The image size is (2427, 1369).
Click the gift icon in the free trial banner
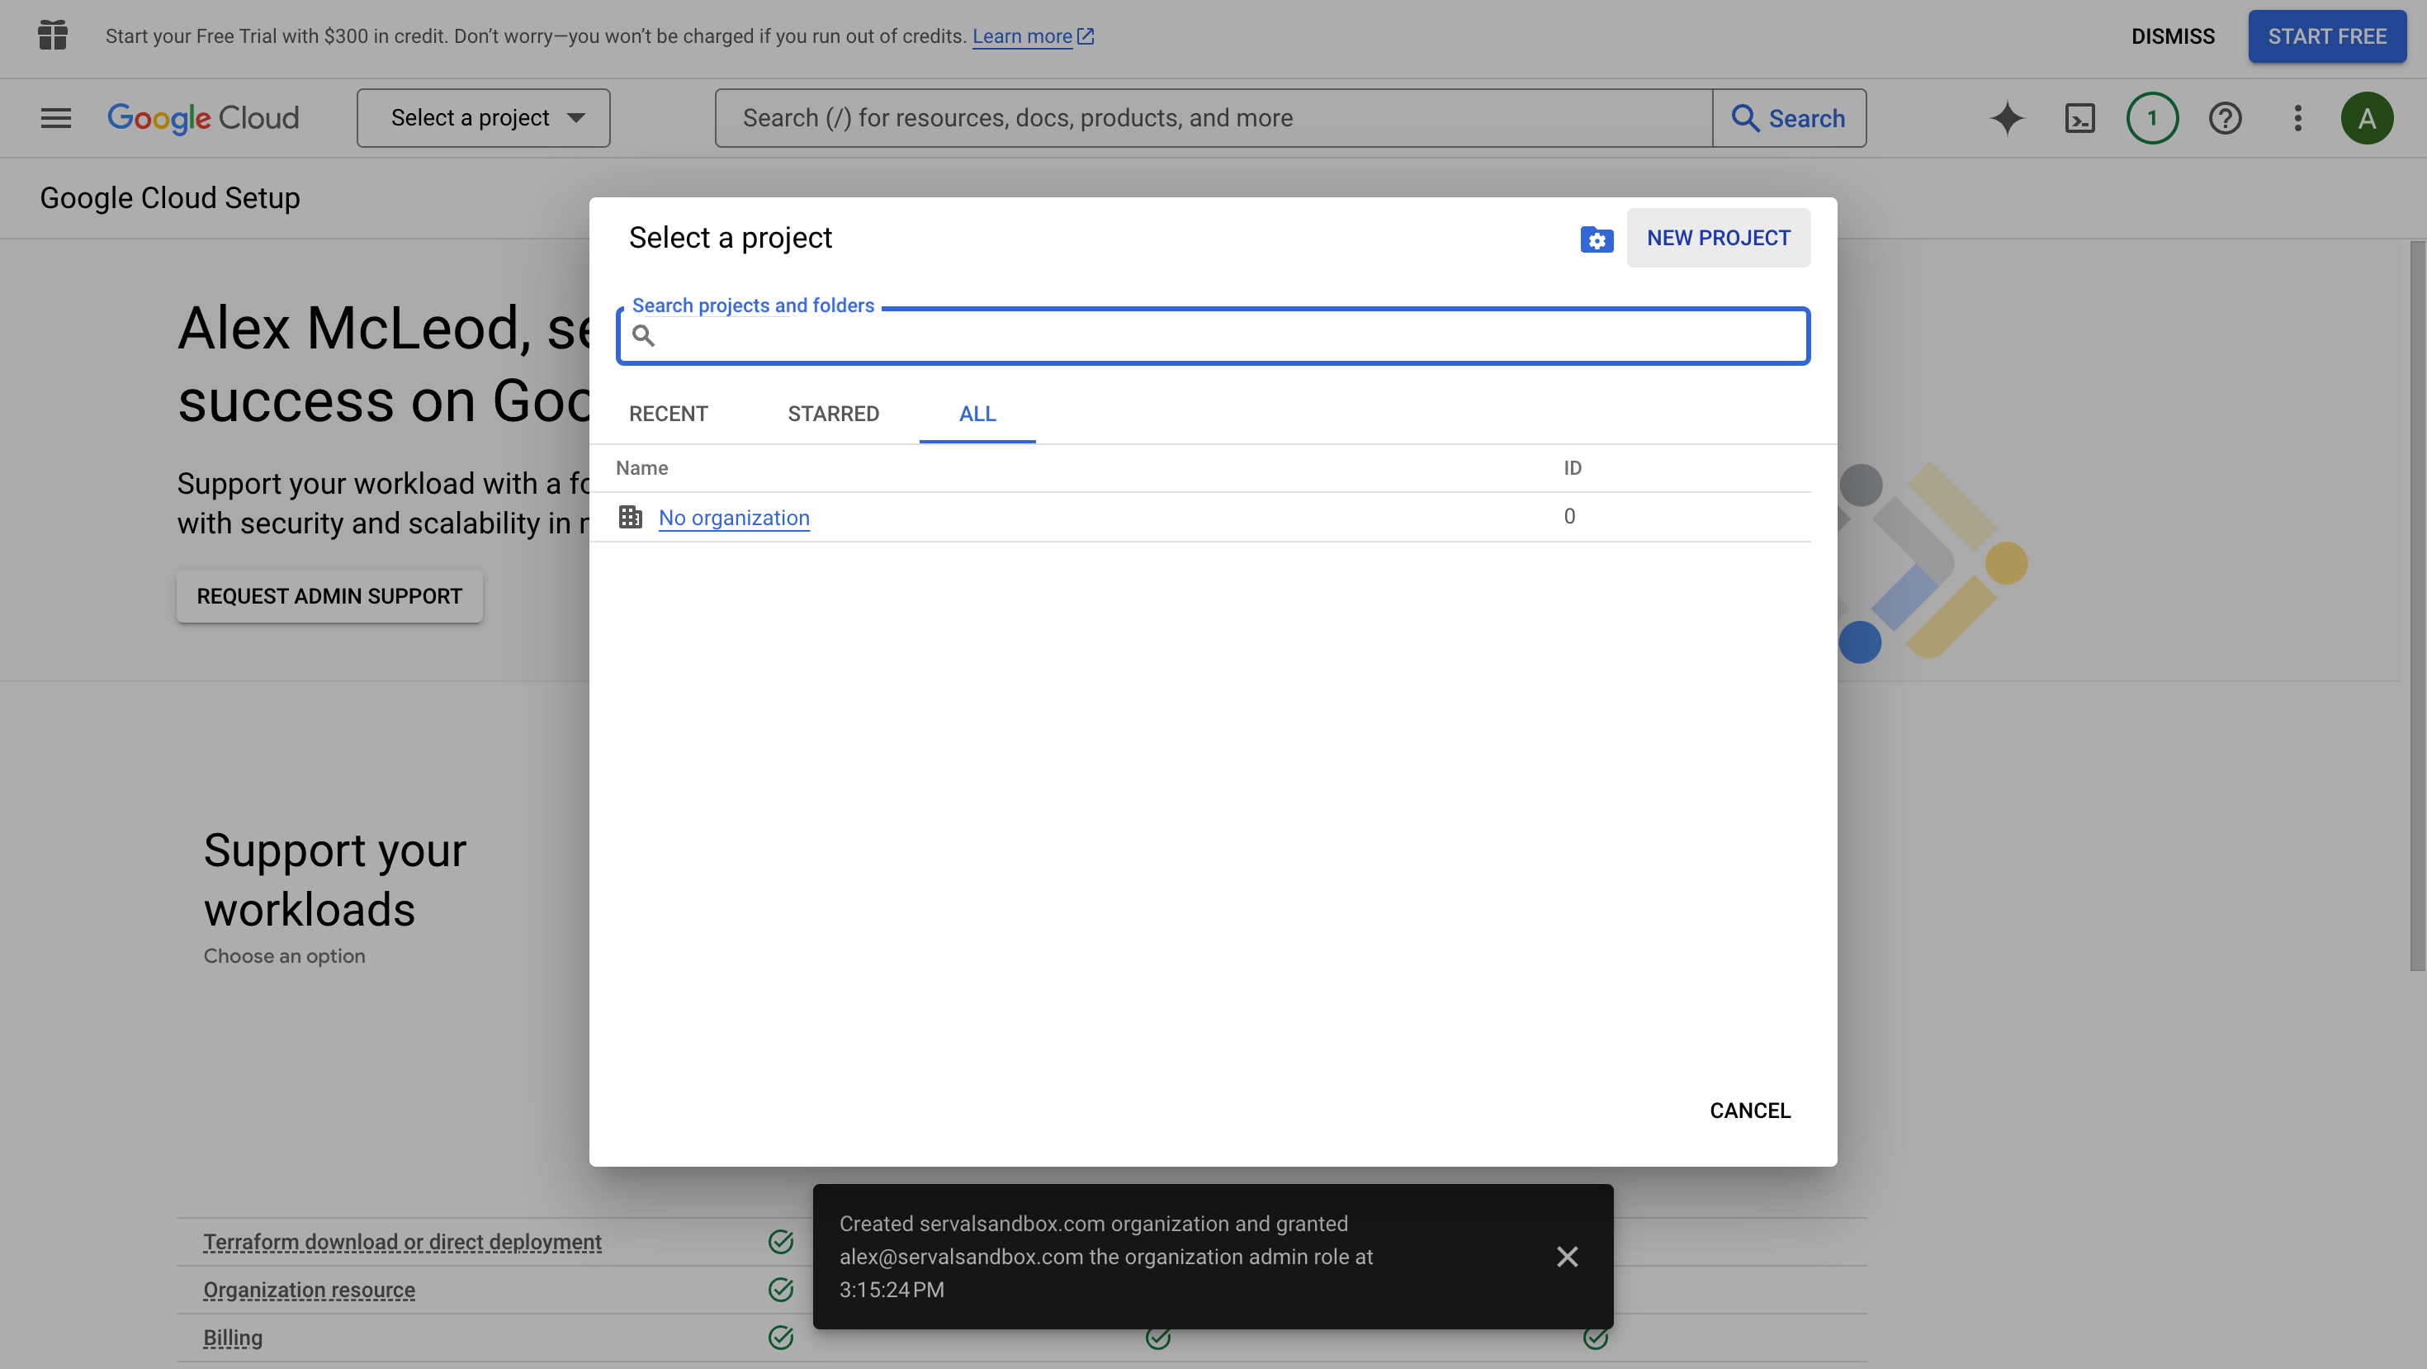point(53,36)
